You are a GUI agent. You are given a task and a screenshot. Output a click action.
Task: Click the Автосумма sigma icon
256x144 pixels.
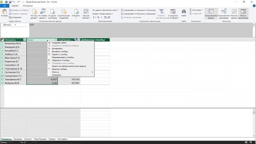coord(190,10)
